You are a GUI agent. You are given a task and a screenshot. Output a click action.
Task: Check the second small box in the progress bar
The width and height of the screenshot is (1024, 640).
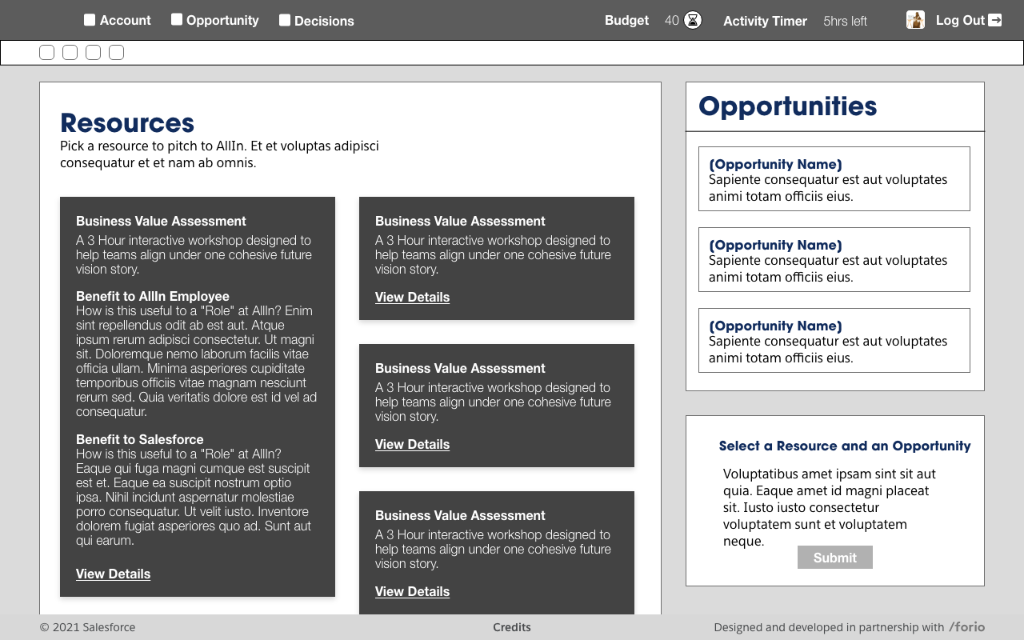tap(70, 53)
